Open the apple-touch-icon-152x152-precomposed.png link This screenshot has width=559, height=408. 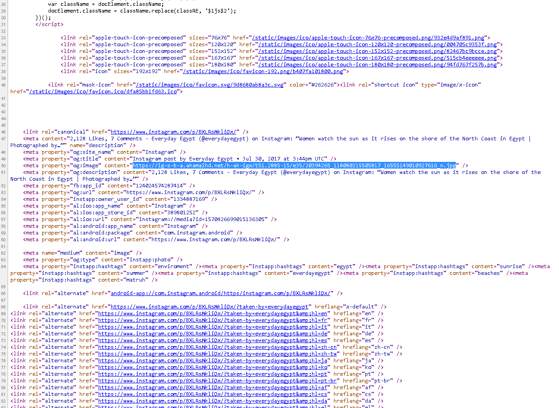tap(377, 51)
